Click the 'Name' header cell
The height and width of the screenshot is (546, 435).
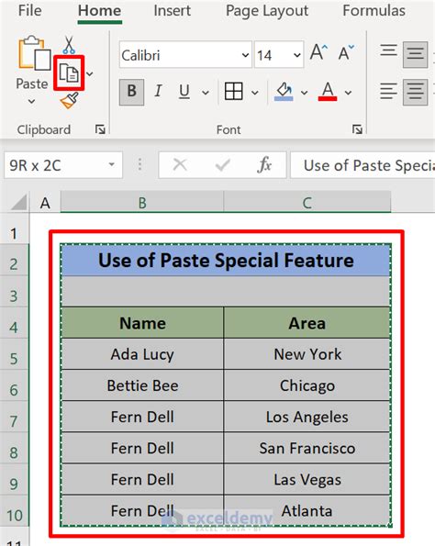point(142,323)
